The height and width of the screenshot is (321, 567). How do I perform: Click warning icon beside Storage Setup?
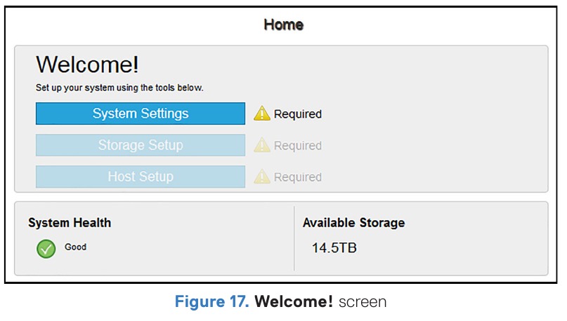[x=262, y=145]
